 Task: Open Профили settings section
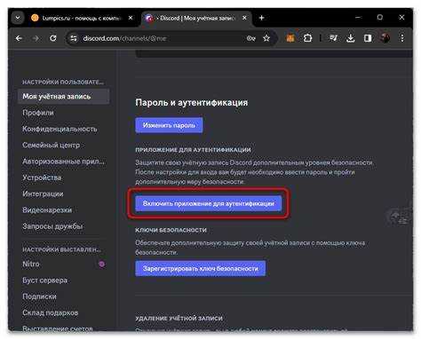tap(38, 113)
